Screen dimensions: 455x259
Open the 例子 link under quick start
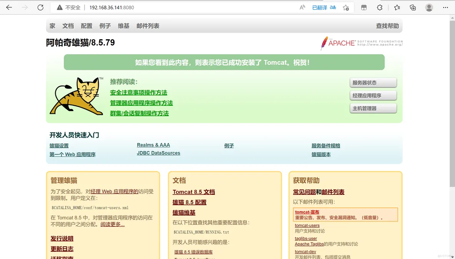[229, 146]
